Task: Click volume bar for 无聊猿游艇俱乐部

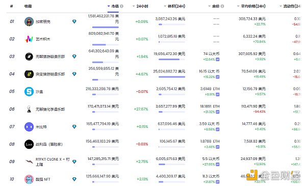Action: point(172,59)
